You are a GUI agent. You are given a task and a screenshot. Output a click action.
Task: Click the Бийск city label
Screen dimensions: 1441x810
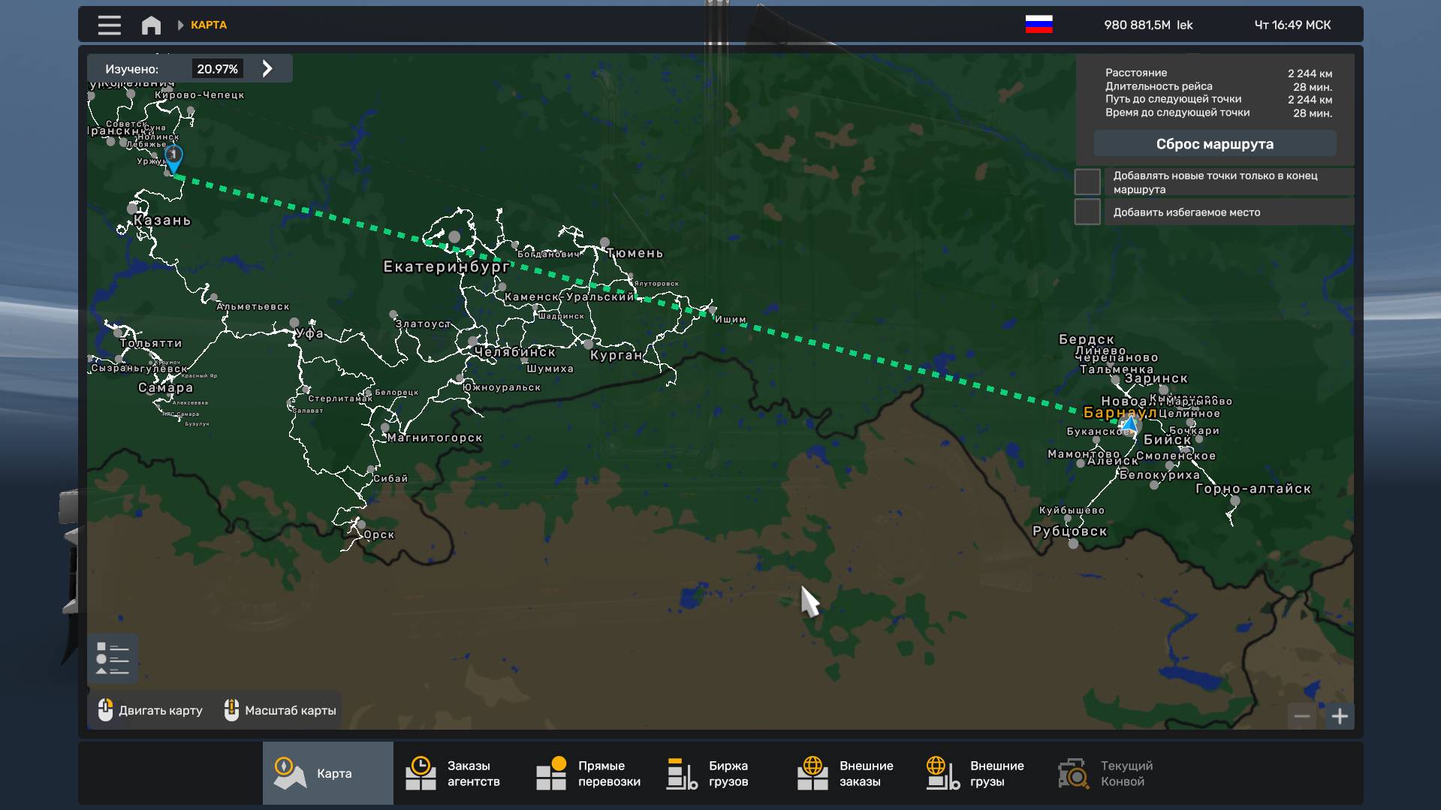(1167, 440)
